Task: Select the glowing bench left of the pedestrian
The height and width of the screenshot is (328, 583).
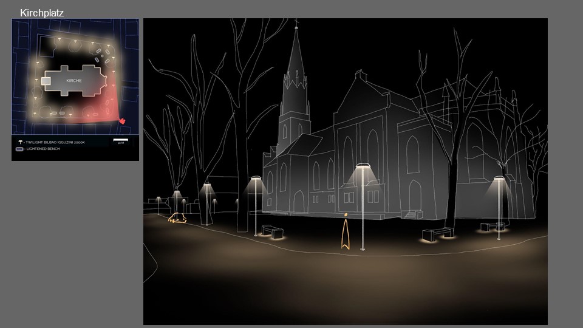Action: (273, 231)
